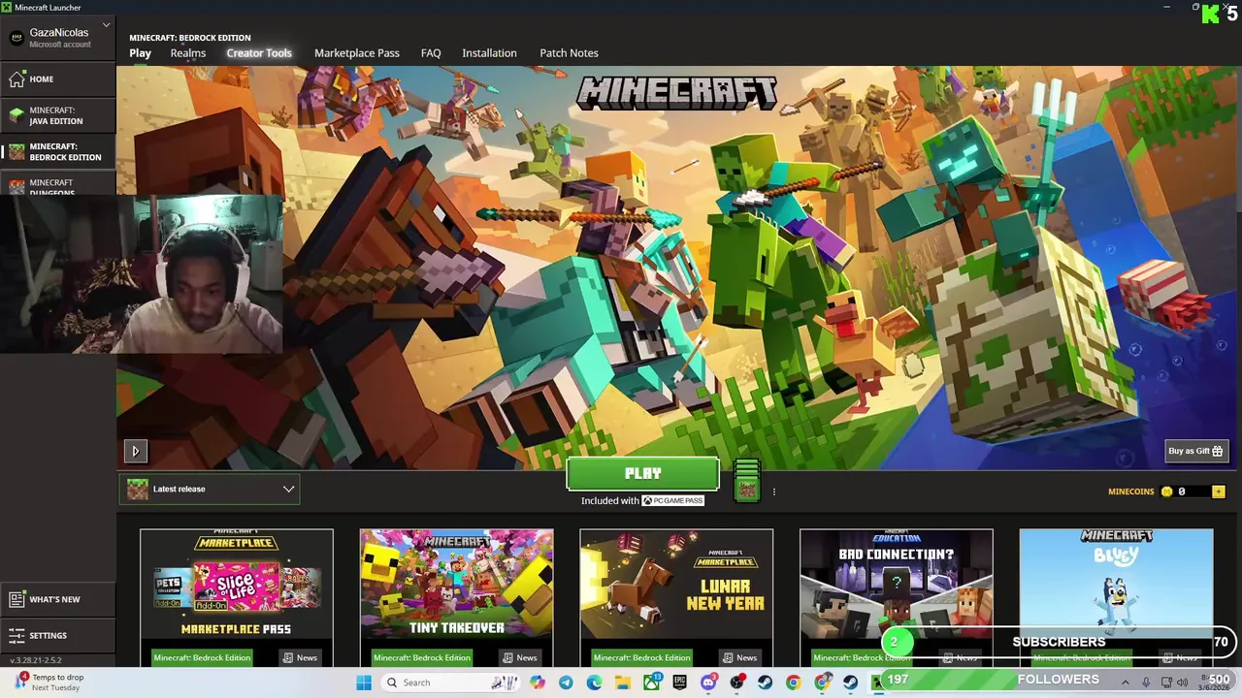Click News tag on Lunar New Year card
This screenshot has width=1242, height=698.
click(x=740, y=657)
